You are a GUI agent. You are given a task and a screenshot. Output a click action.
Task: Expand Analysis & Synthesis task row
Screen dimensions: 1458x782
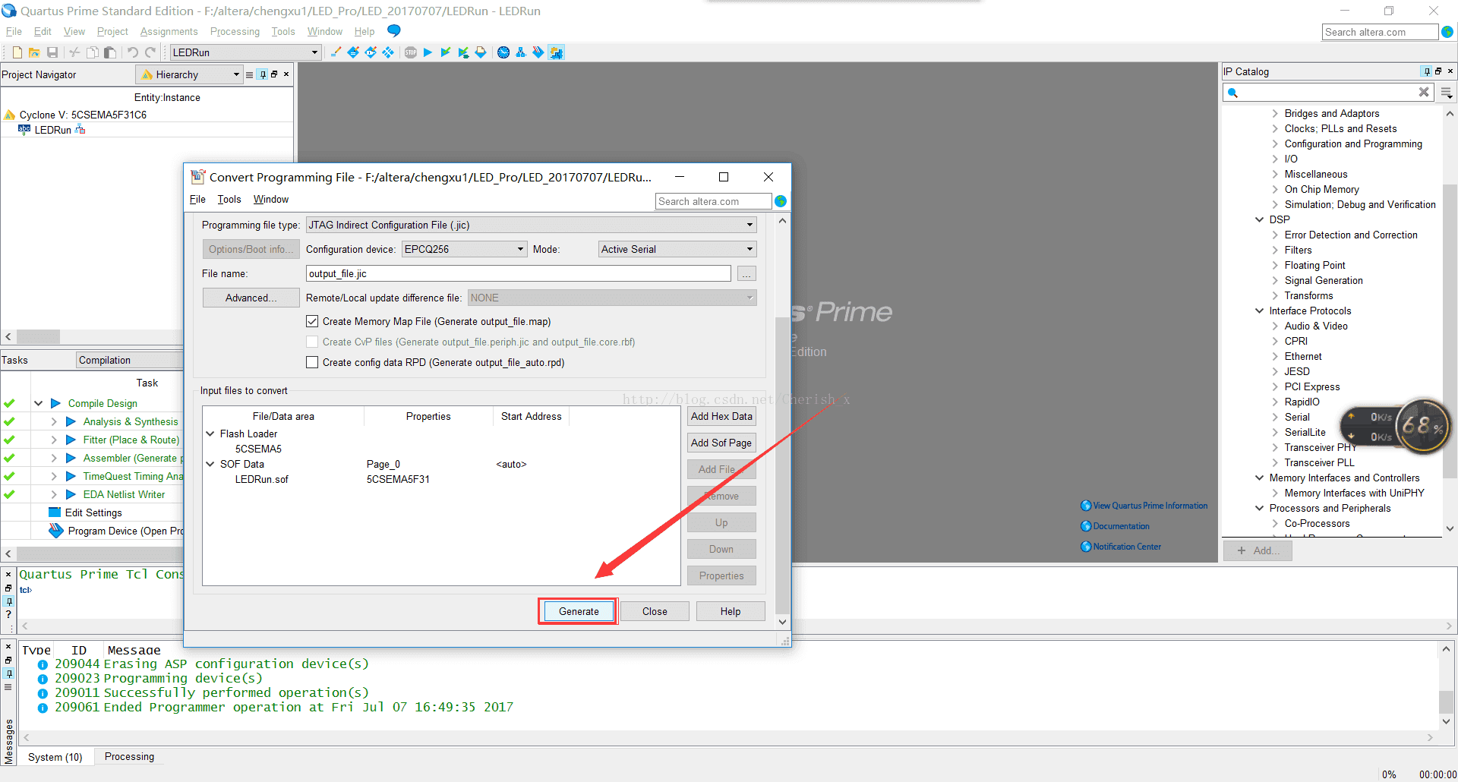(54, 421)
